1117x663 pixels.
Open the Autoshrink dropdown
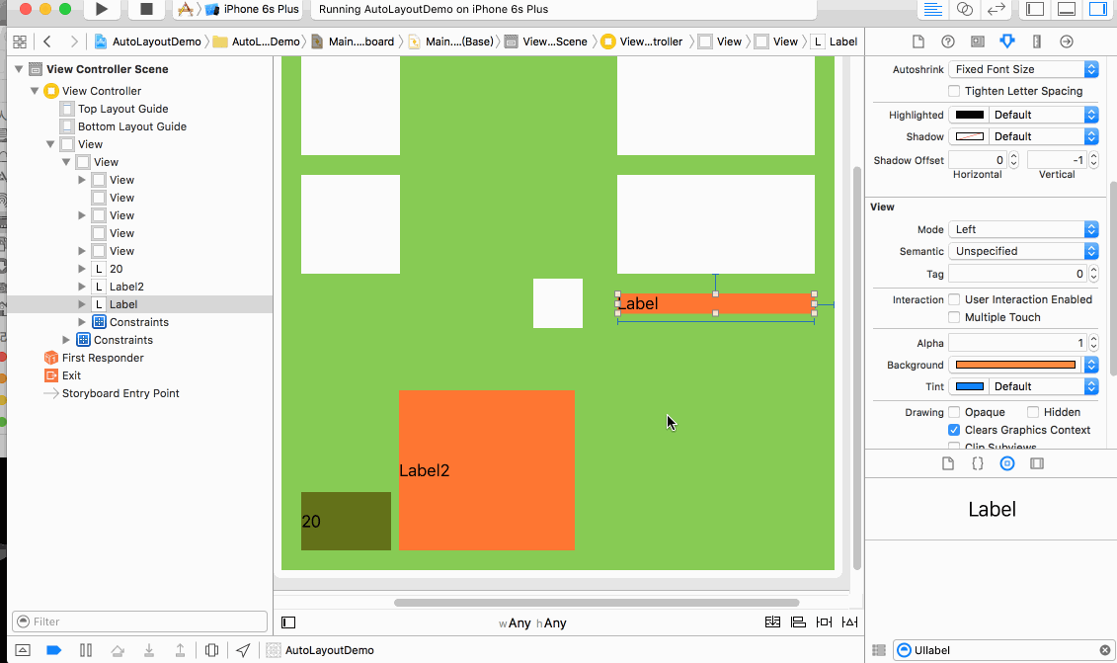click(1023, 69)
